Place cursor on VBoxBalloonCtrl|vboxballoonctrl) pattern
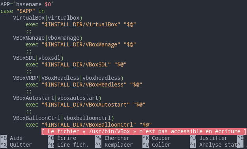The height and width of the screenshot is (149, 247). point(64,118)
